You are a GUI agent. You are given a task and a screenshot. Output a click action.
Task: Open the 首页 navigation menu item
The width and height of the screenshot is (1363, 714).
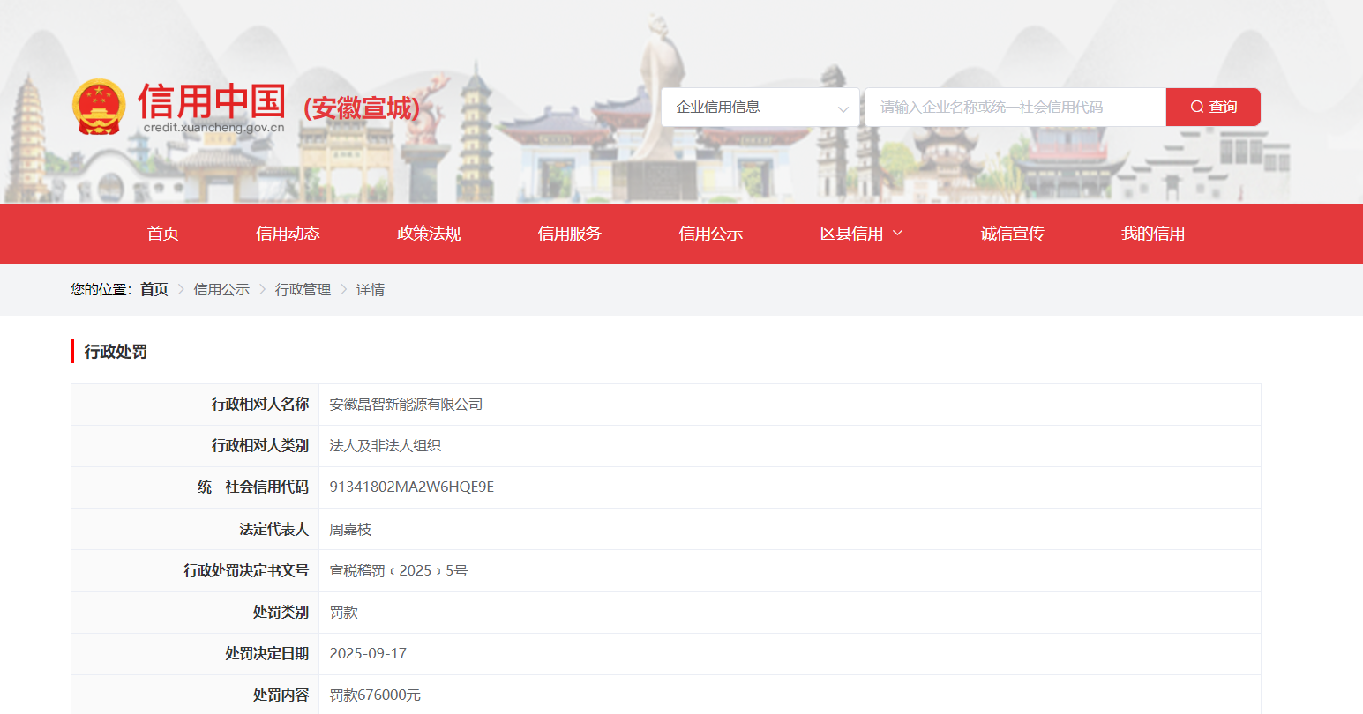point(163,234)
